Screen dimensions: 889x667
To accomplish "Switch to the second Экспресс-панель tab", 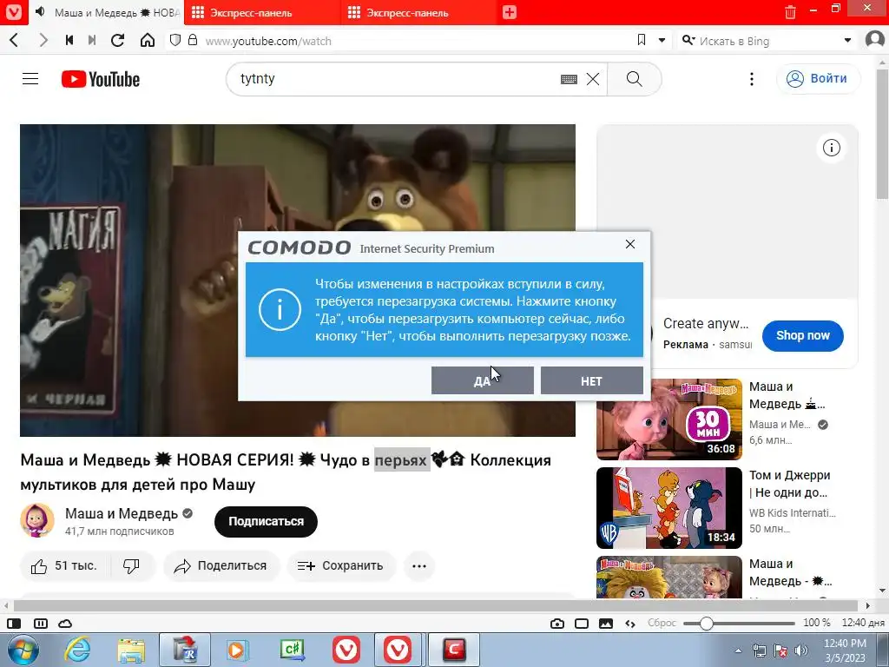I will (419, 12).
